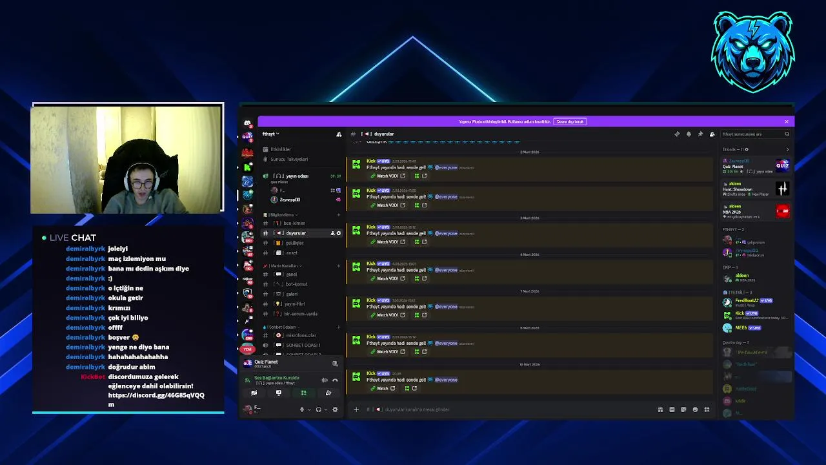Collapse the Bilgilendirme category
The width and height of the screenshot is (826, 465).
point(281,214)
